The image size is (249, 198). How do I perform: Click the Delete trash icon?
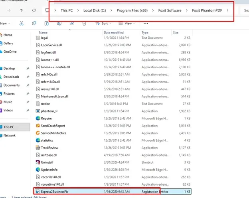(84, 24)
